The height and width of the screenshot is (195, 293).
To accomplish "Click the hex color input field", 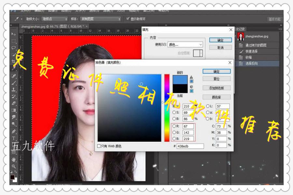I will [190, 146].
